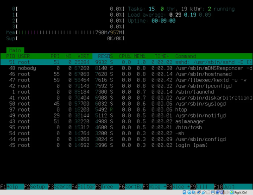Click the Right Ctrl host key label

pyautogui.click(x=241, y=192)
